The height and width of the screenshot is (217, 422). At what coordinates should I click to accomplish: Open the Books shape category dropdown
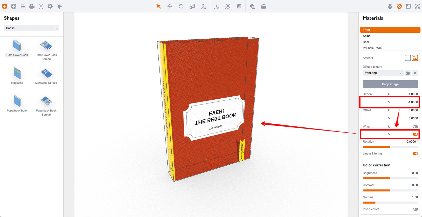point(32,28)
